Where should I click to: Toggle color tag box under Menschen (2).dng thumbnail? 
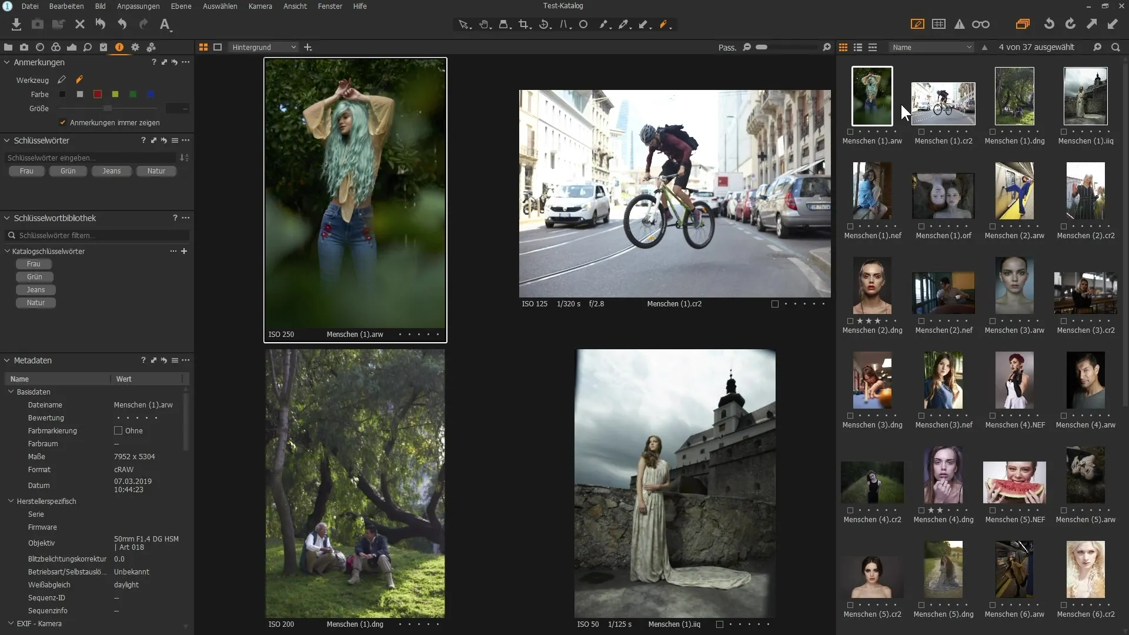click(x=850, y=321)
